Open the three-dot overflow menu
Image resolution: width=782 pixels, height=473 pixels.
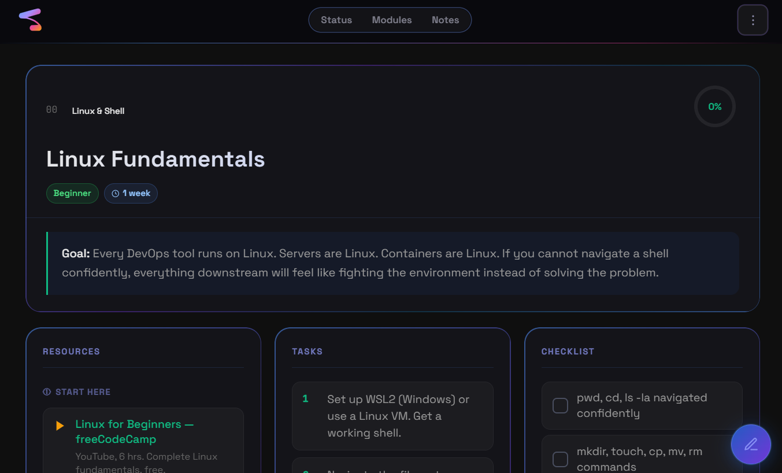[x=753, y=20]
